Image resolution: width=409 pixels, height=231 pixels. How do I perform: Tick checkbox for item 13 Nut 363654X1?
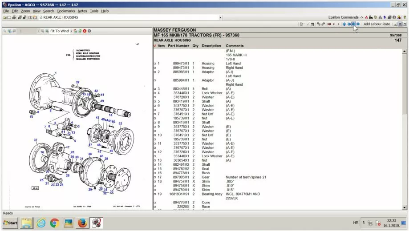click(155, 160)
